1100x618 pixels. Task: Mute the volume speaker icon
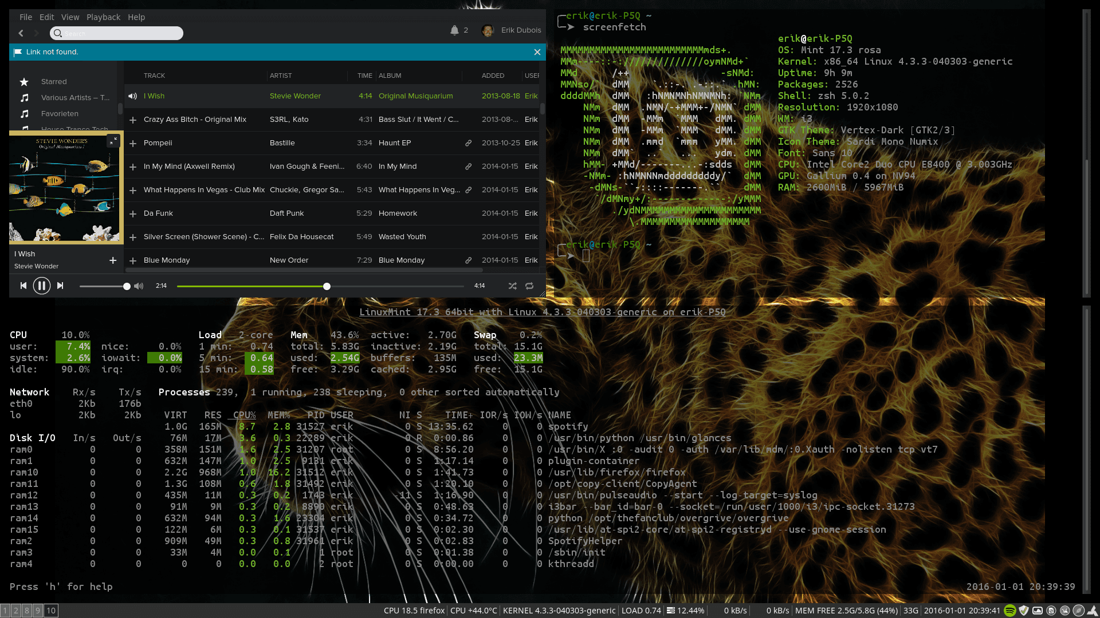139,286
